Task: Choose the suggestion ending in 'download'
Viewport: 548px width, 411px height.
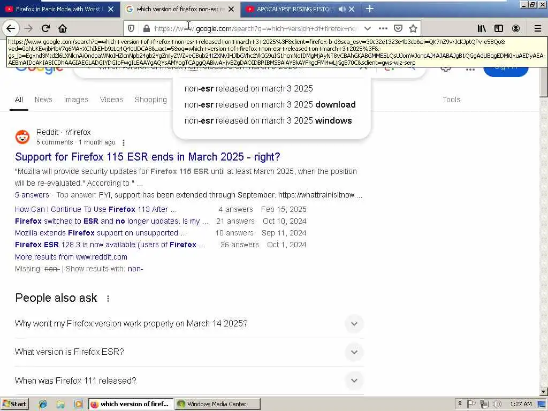Action: [x=270, y=104]
